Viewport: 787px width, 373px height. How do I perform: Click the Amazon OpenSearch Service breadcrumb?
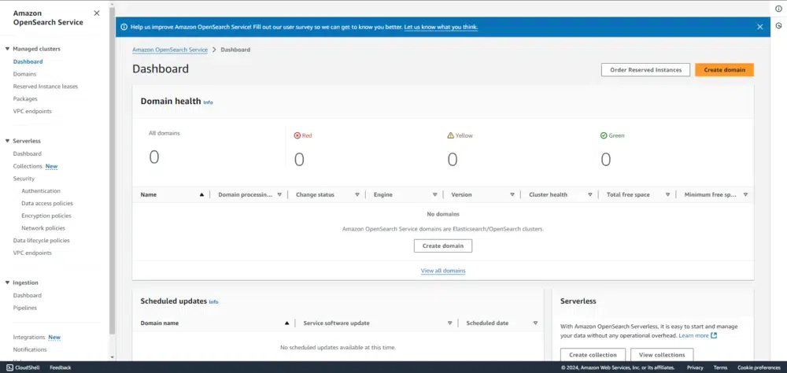[x=170, y=50]
